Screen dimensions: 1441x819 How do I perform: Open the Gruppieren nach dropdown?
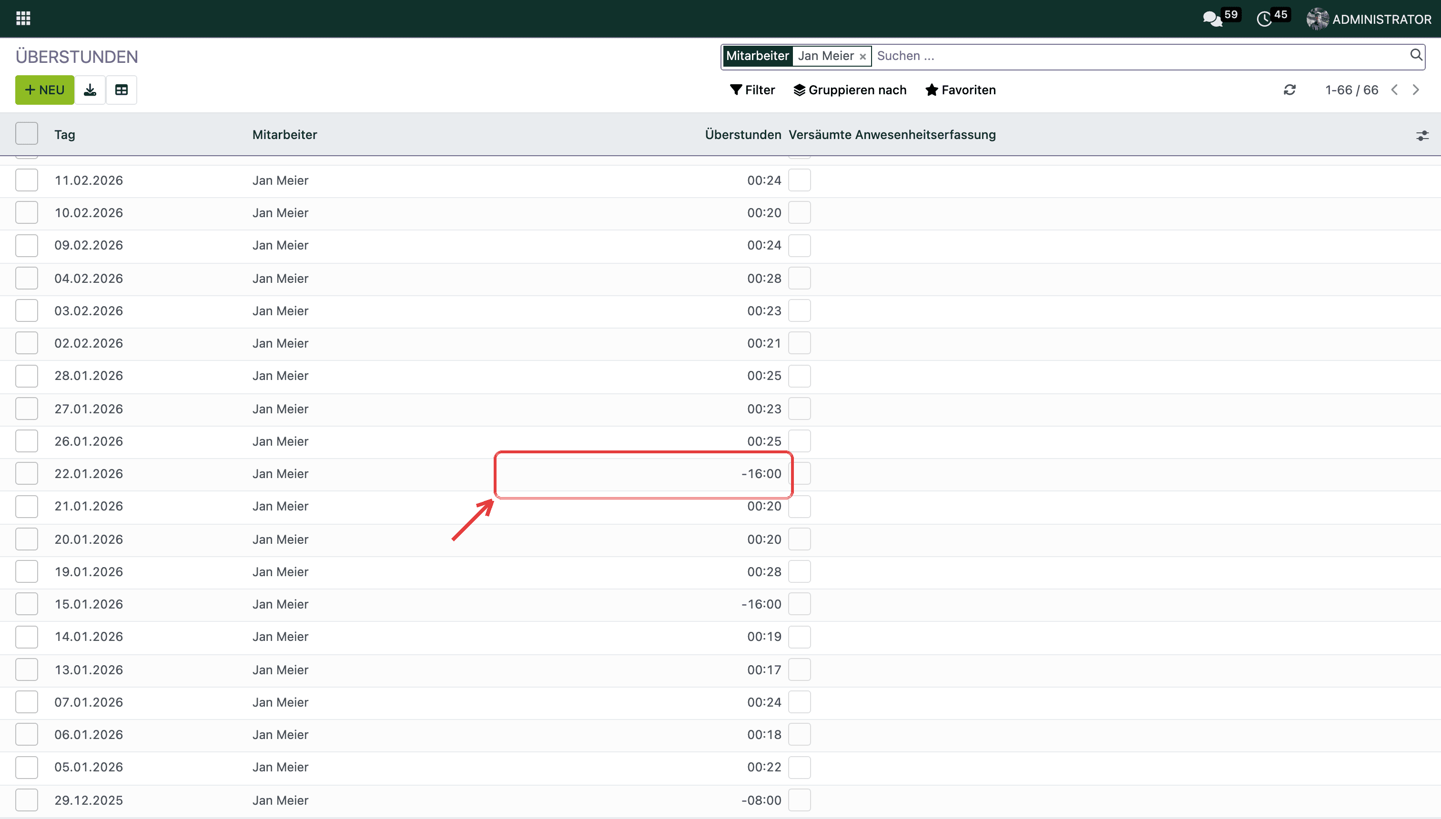pyautogui.click(x=850, y=90)
